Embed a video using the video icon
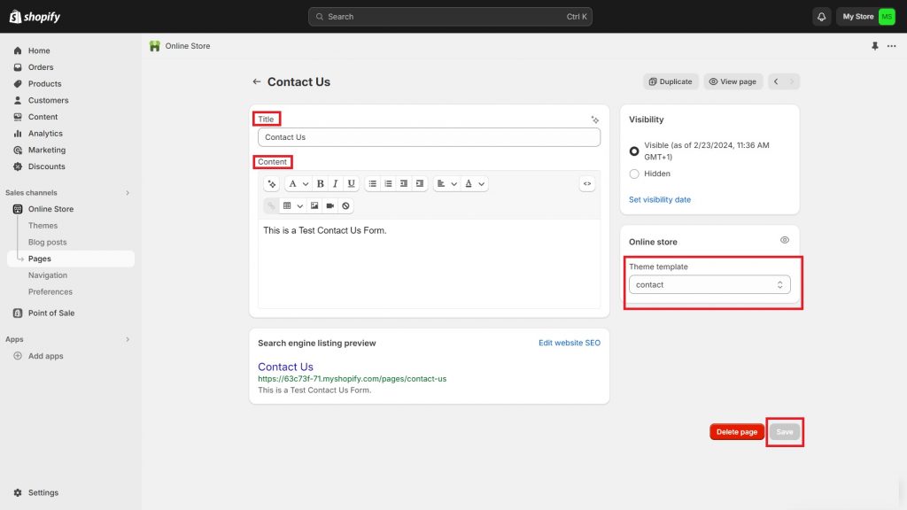907x510 pixels. click(x=329, y=205)
